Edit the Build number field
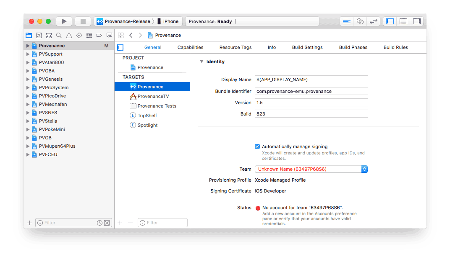Image resolution: width=450 pixels, height=262 pixels. point(311,114)
